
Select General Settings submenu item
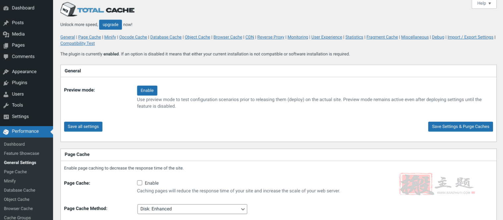pos(20,163)
